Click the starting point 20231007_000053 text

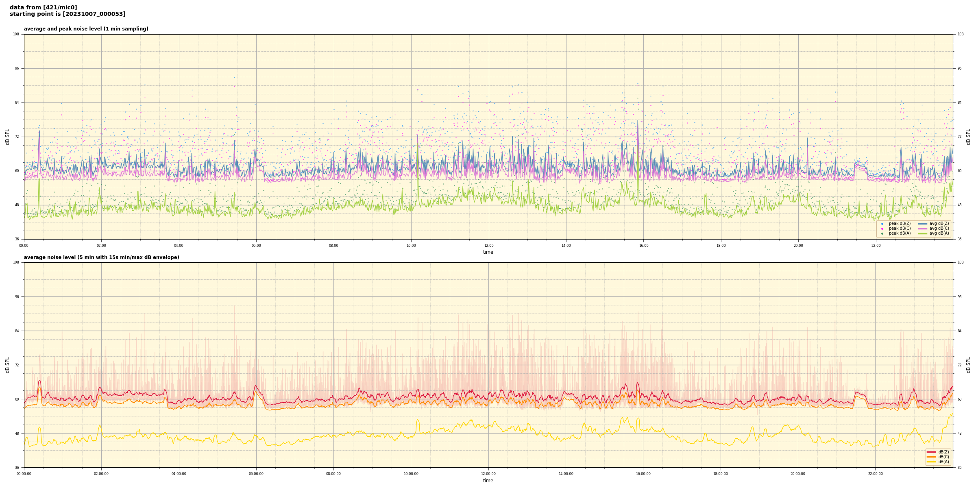coord(68,14)
